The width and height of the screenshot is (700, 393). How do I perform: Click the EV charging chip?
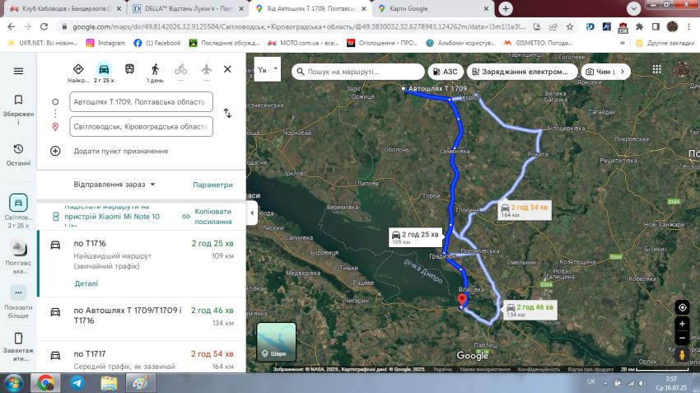[x=522, y=72]
